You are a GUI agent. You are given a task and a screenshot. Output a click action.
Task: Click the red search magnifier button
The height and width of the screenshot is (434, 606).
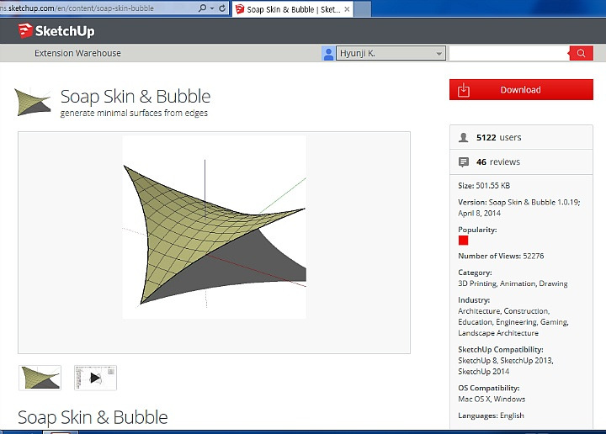click(x=581, y=53)
